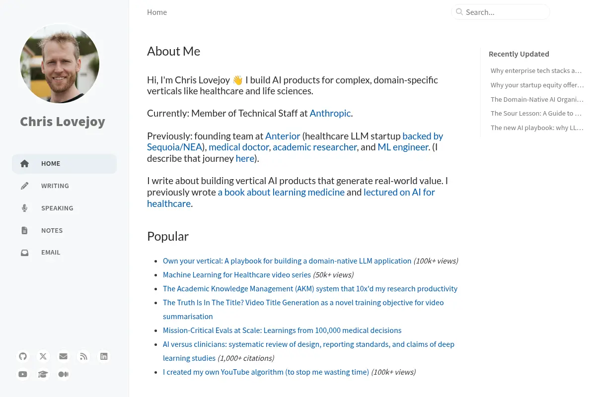Screen dimensions: 596x397
Task: Open the Medium icon
Action: [x=63, y=374]
